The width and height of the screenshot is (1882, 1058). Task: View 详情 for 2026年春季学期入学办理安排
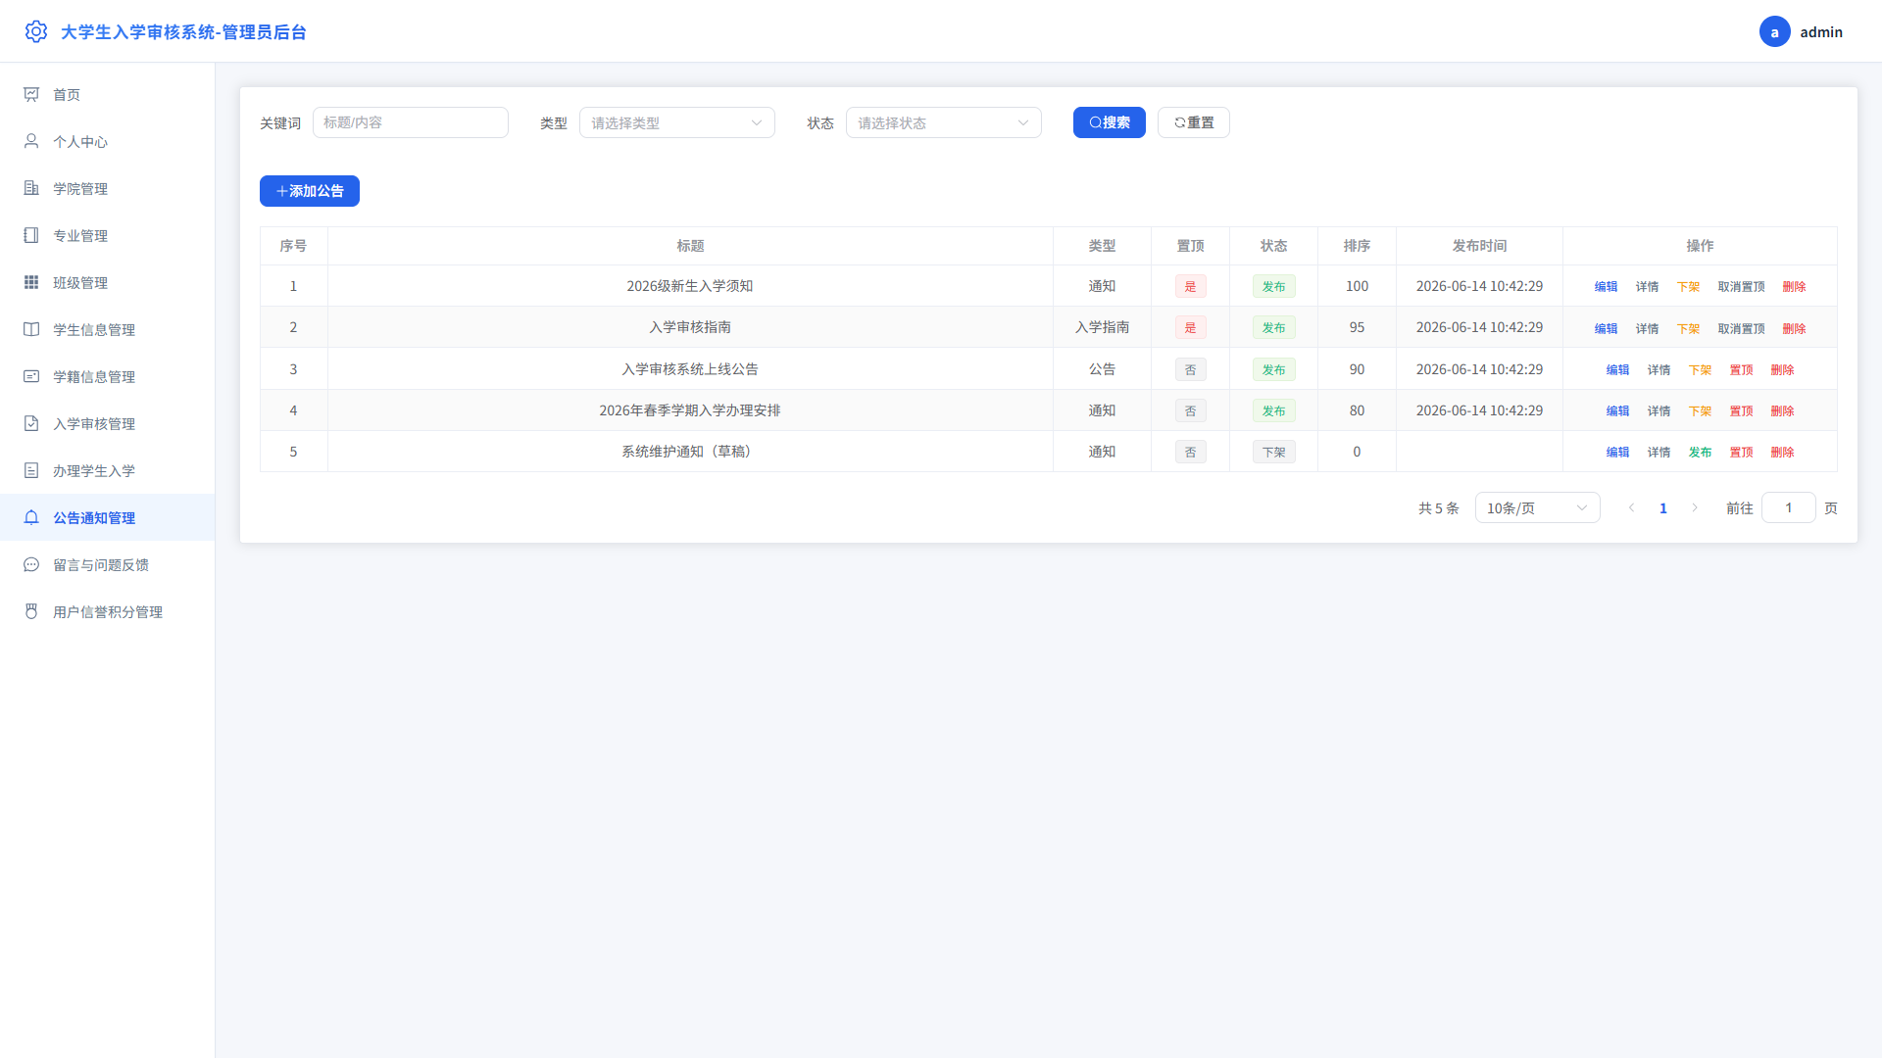tap(1659, 410)
